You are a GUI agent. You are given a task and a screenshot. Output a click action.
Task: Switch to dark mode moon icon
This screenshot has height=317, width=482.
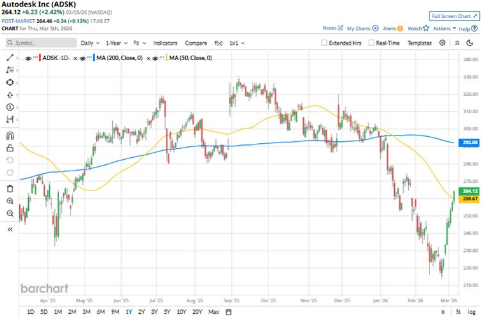pos(457,43)
